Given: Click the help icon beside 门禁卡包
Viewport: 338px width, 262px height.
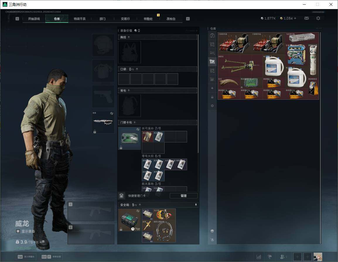Looking at the screenshot, I should click(134, 123).
